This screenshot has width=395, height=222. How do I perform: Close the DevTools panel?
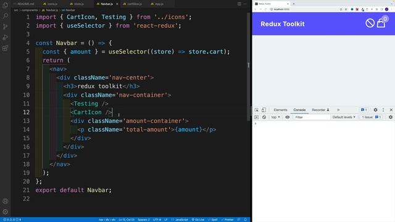(x=391, y=110)
